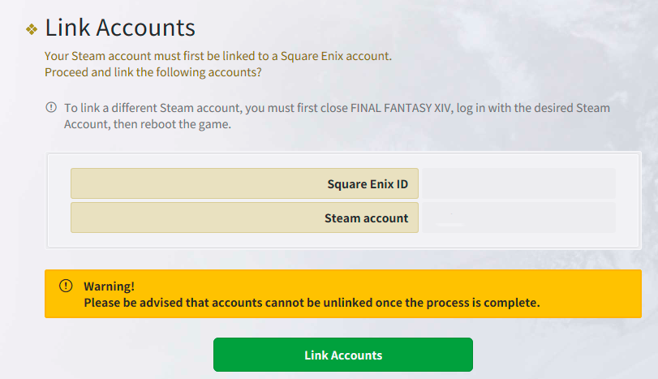This screenshot has width=658, height=379.
Task: Click the bold Warning! text
Action: [109, 286]
